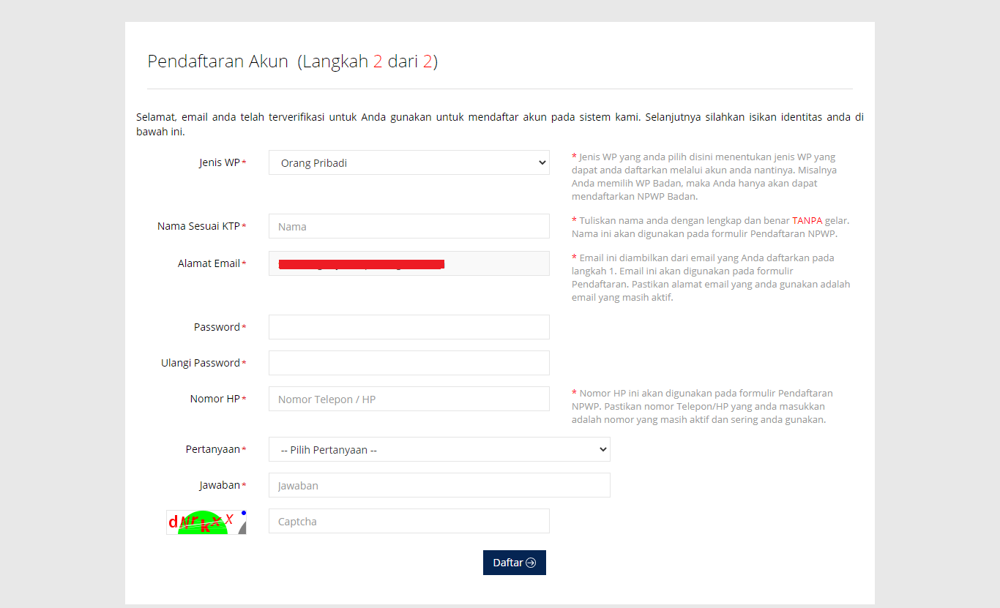Open the Jenis WP dropdown
Image resolution: width=1000 pixels, height=608 pixels.
[408, 162]
